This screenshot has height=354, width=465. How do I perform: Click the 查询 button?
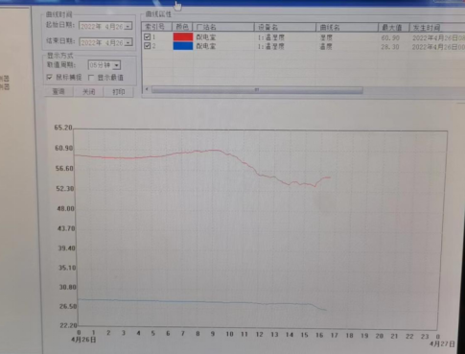58,92
